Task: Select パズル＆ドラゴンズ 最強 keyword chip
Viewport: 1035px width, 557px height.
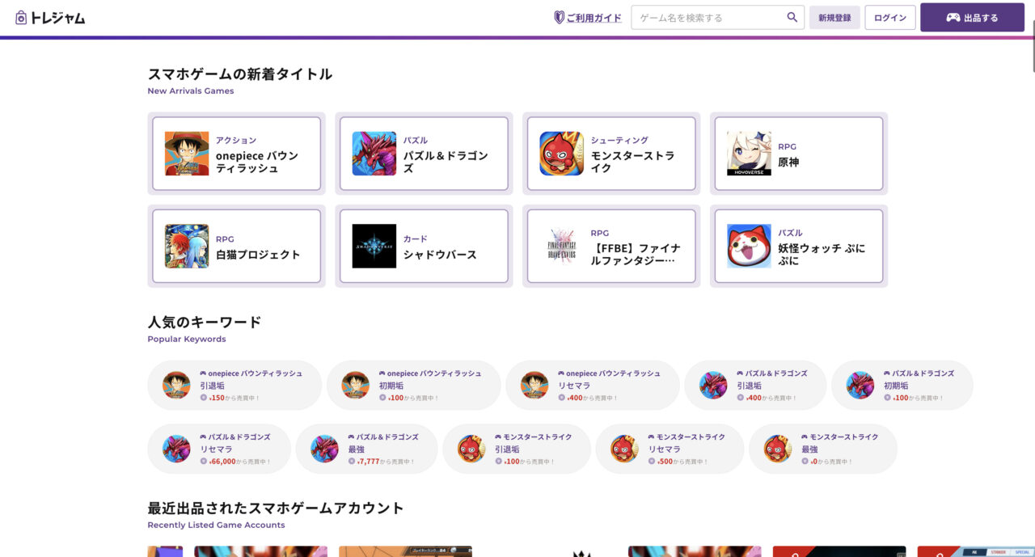Action: [x=366, y=449]
